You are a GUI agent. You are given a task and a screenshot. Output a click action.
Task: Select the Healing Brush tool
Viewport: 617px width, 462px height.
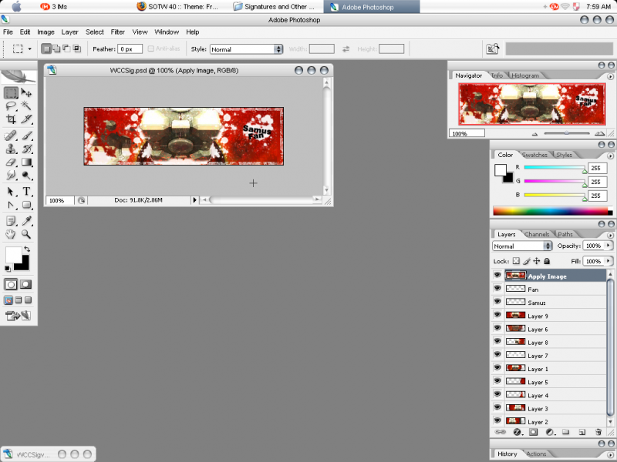pos(11,136)
